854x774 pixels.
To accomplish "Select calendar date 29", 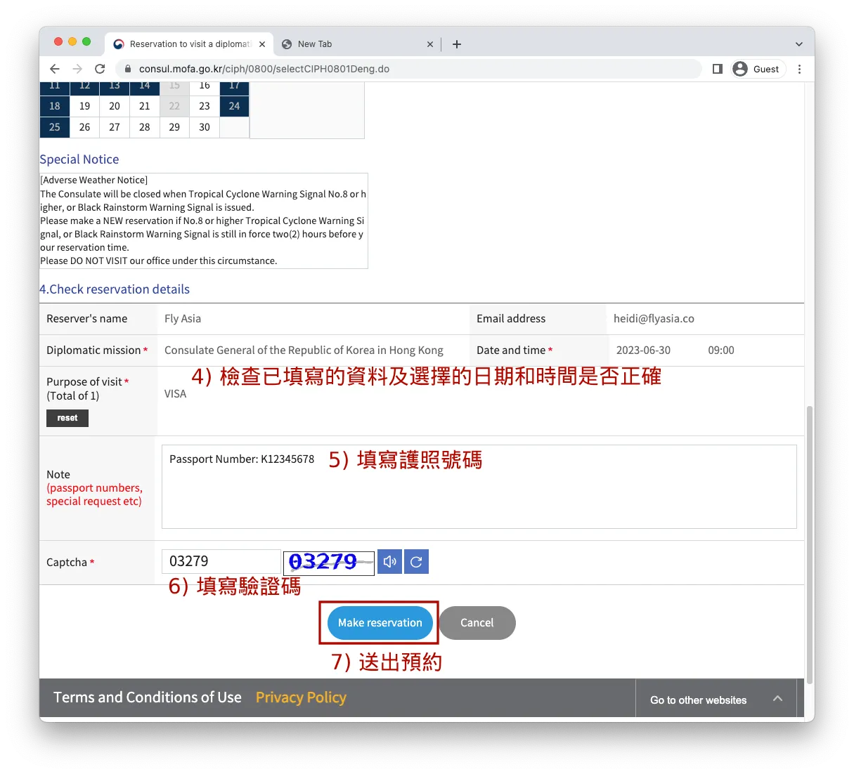I will (x=174, y=127).
